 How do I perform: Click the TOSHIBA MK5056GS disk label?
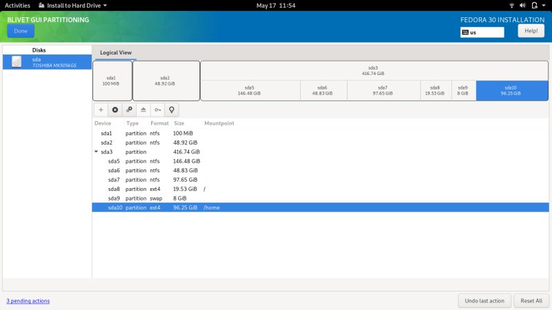[x=55, y=65]
